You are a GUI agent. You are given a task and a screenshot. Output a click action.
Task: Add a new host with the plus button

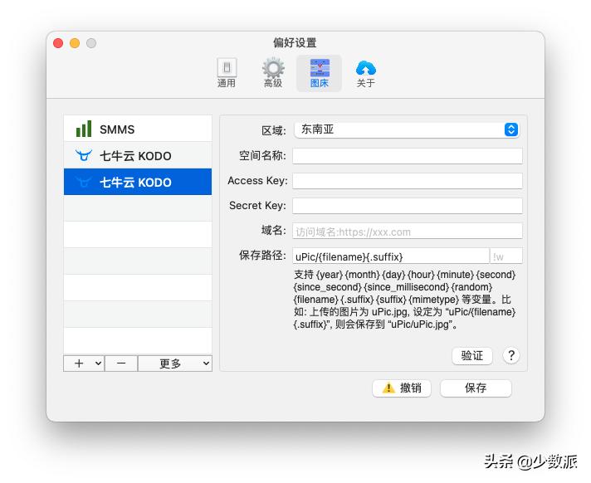tap(84, 363)
